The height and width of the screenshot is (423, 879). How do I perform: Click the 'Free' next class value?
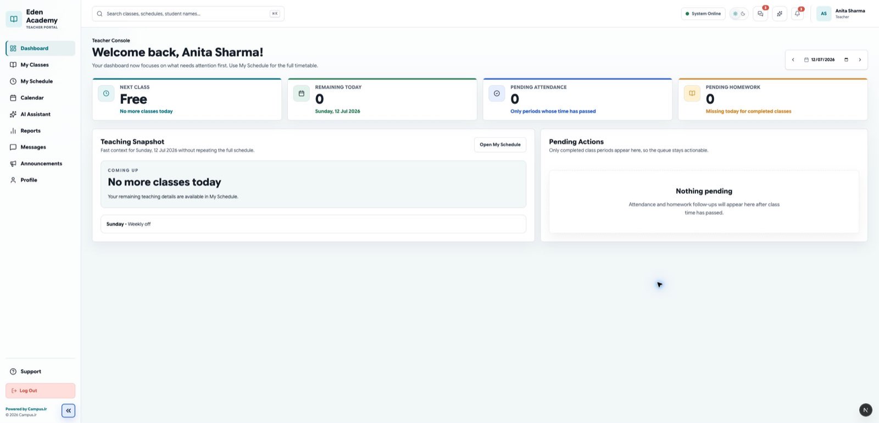133,99
